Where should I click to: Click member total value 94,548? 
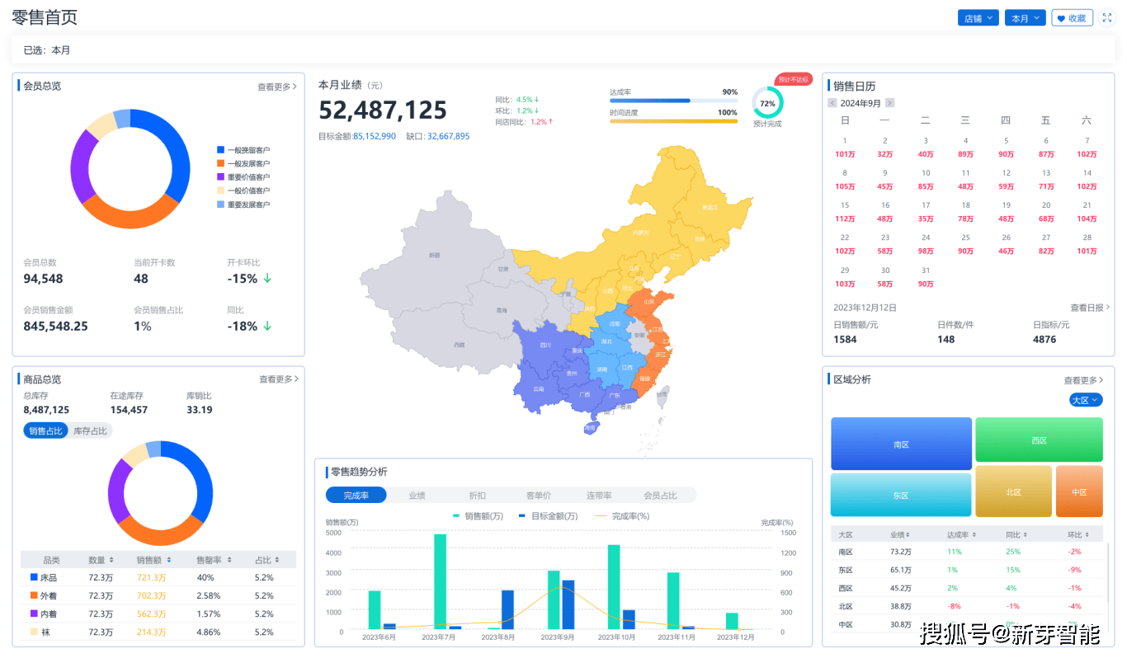(44, 279)
